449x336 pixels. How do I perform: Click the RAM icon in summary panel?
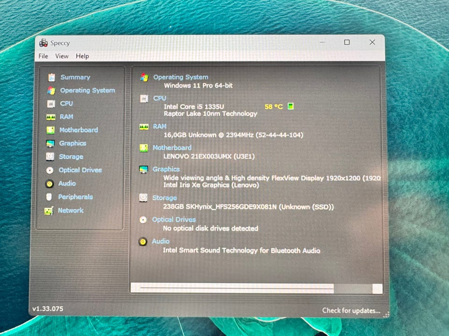point(144,127)
